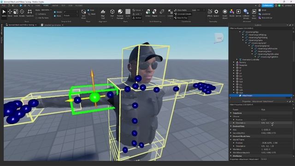The height and width of the screenshot is (166, 295).
Task: Activate the Scale tool
Action: click(x=16, y=13)
